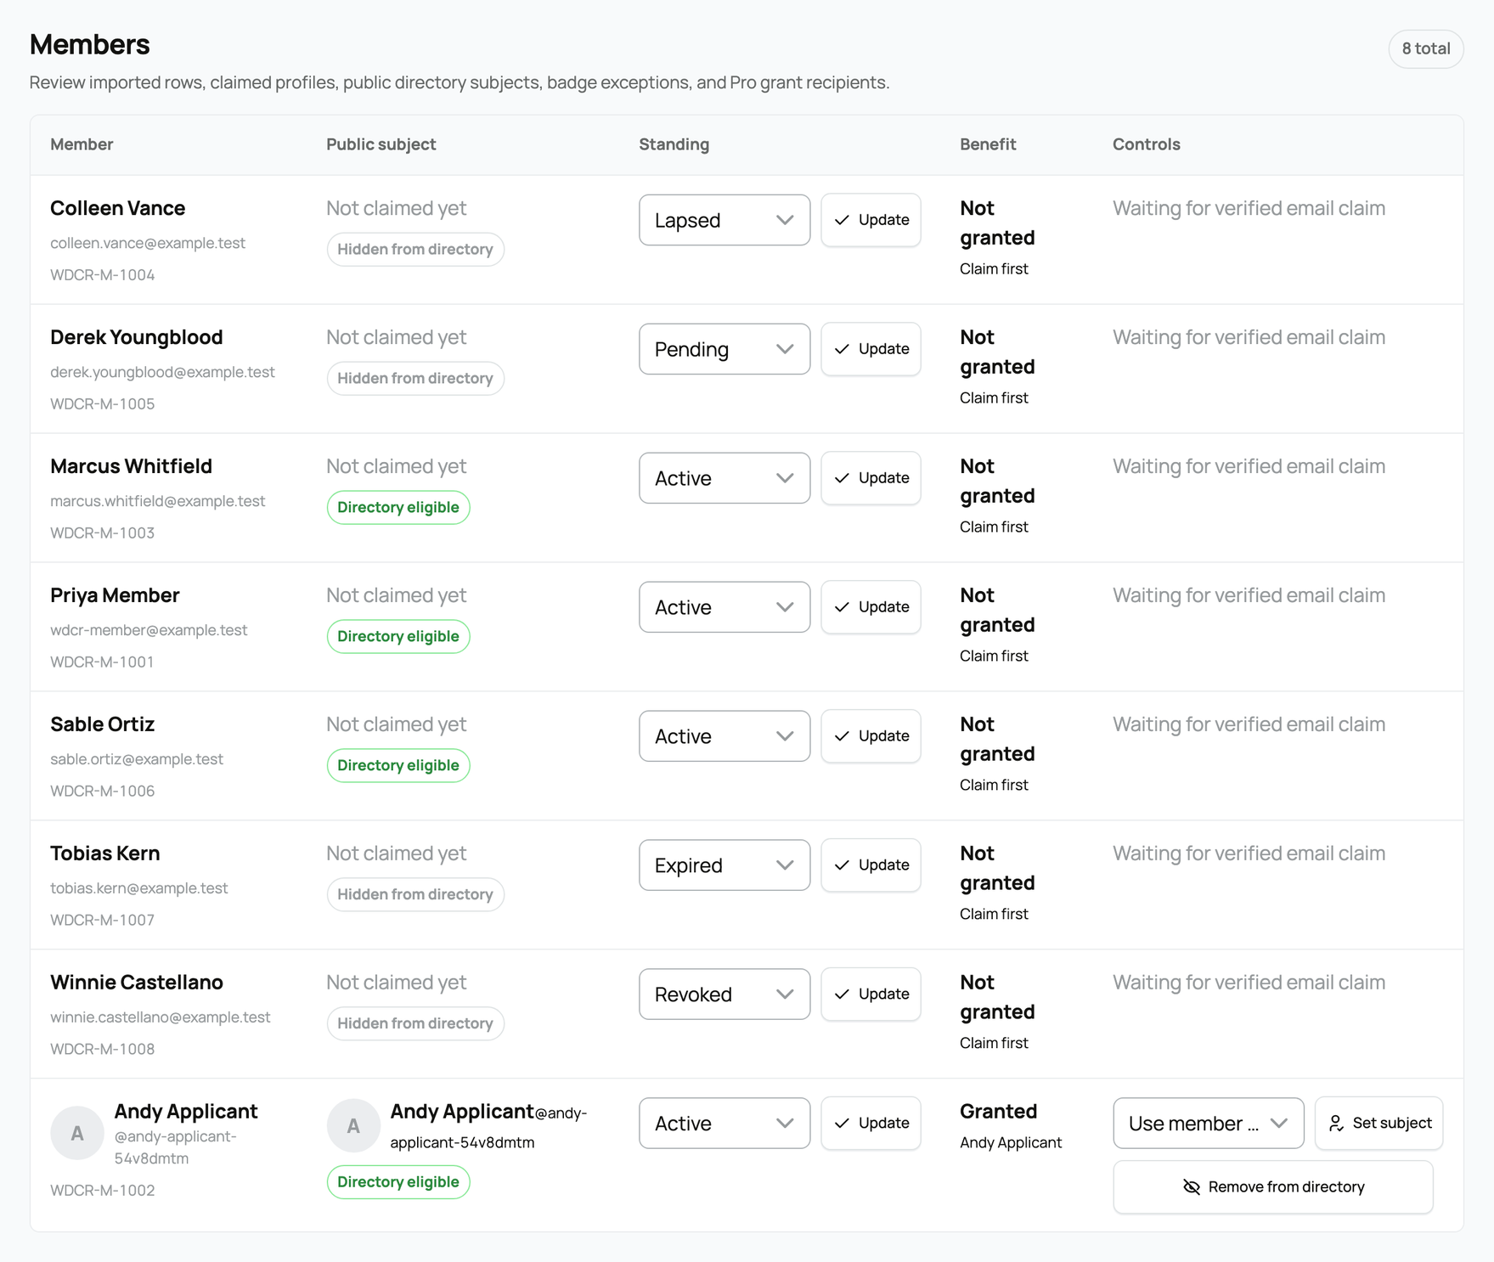
Task: Click Derek Youngblood member name
Action: tap(136, 338)
